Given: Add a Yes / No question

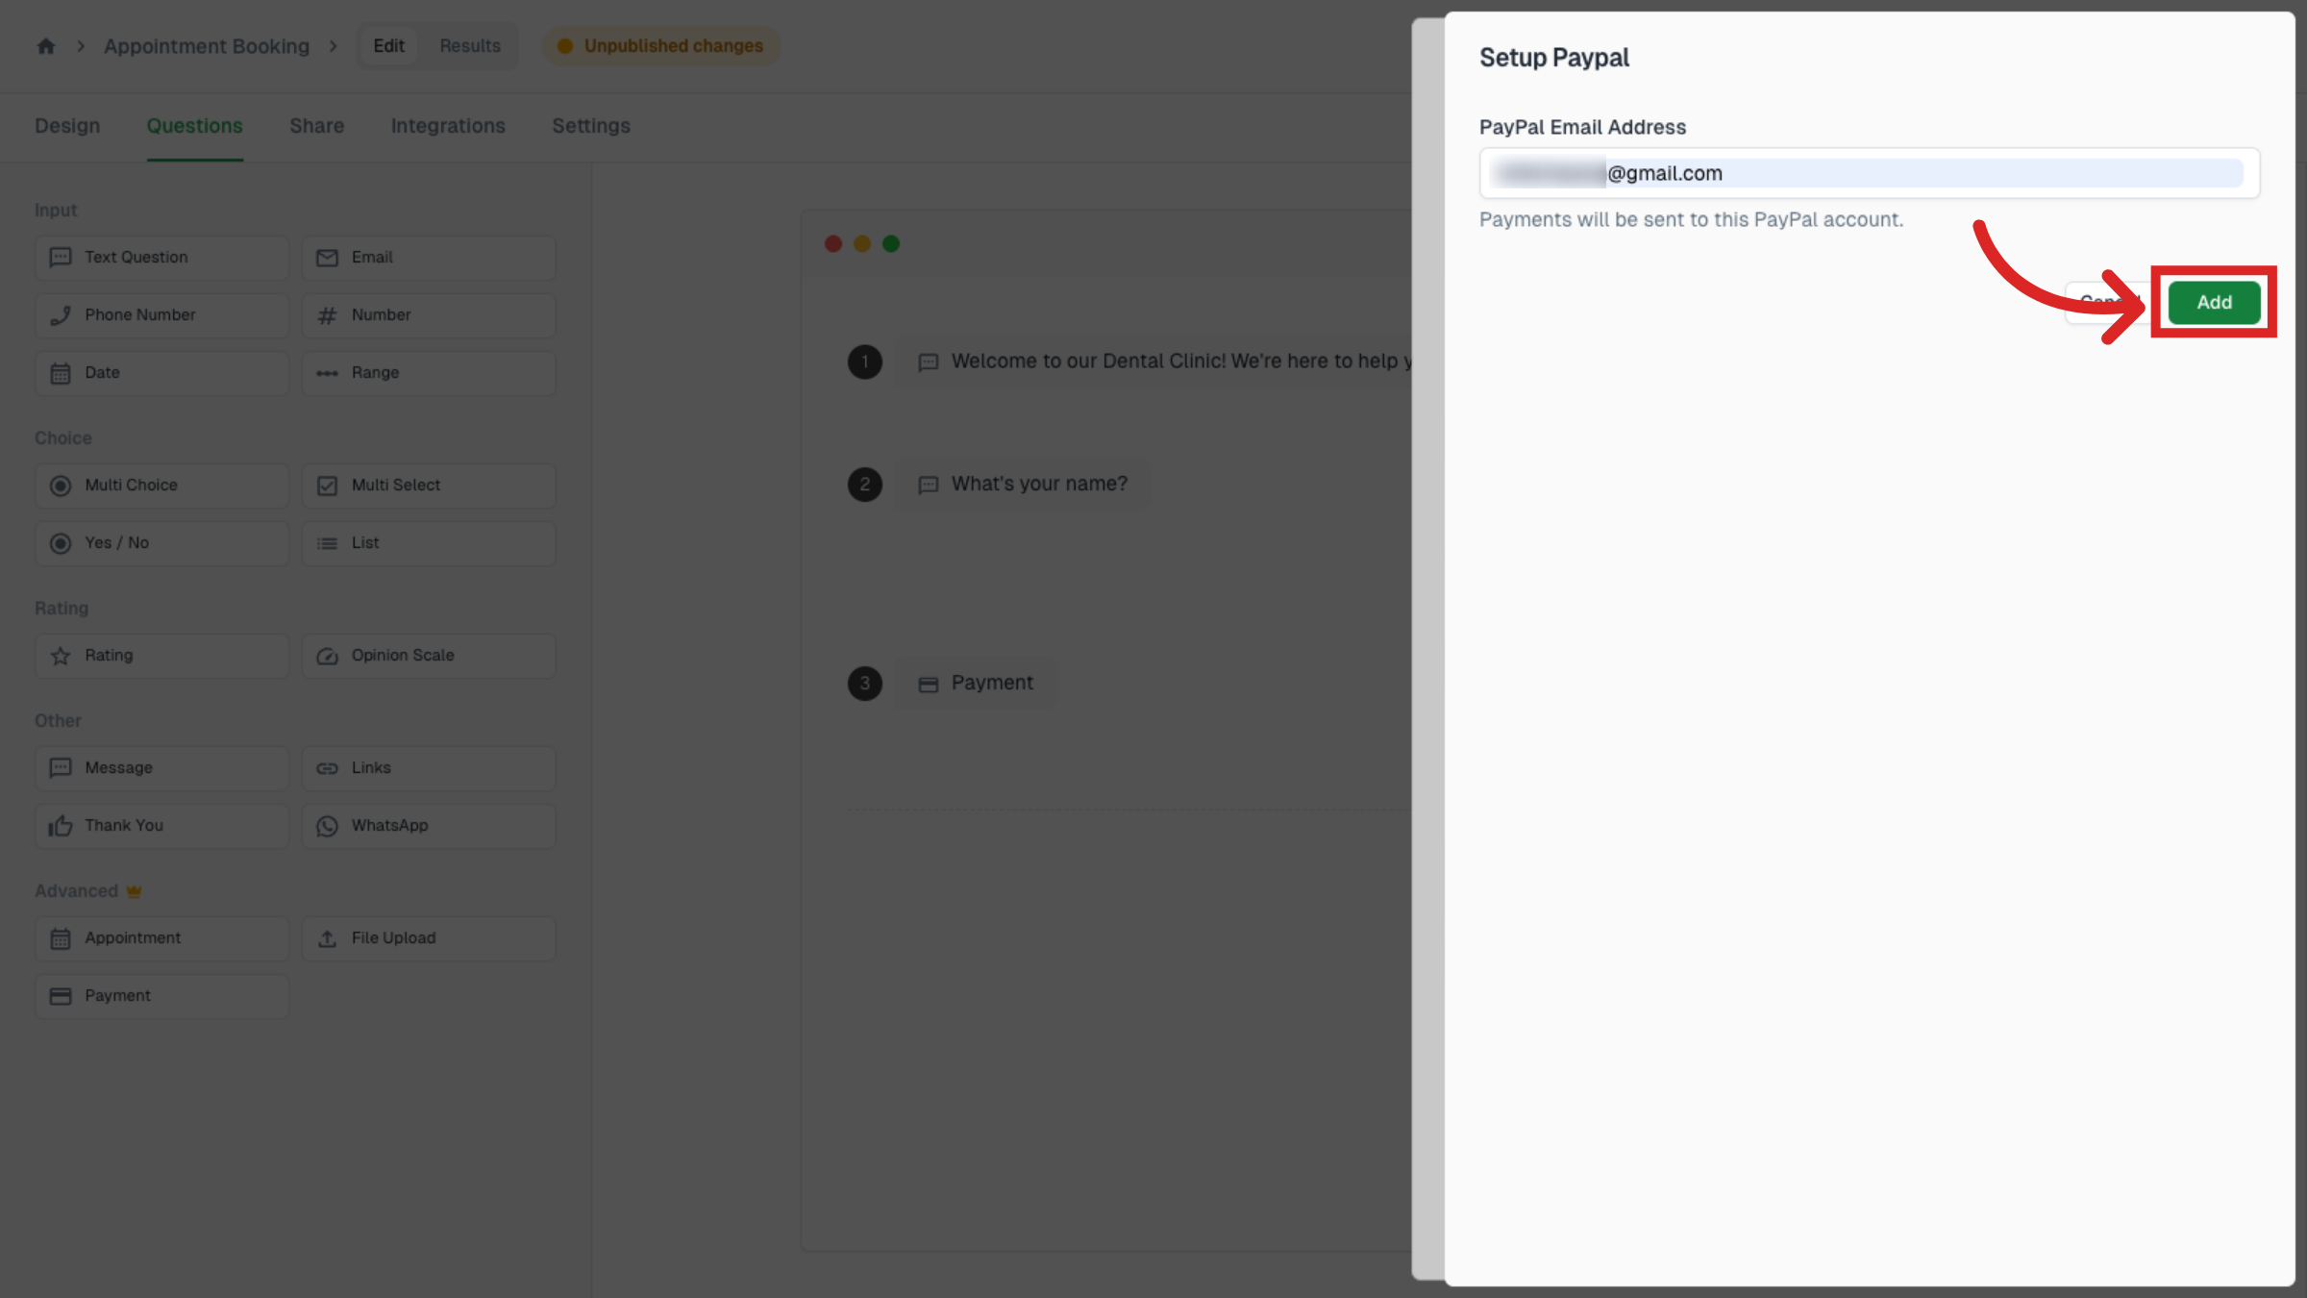Looking at the screenshot, I should pyautogui.click(x=161, y=543).
